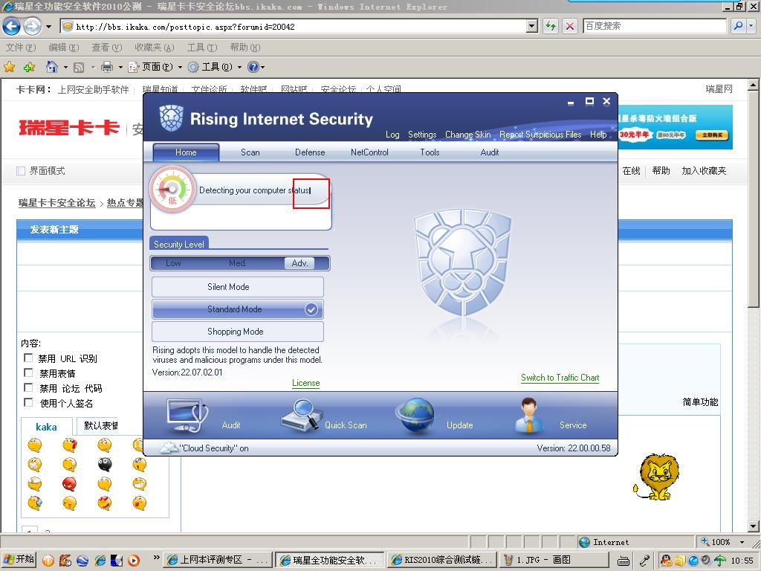761x571 pixels.
Task: Switch to 默认表情 emoticon tab
Action: click(100, 426)
